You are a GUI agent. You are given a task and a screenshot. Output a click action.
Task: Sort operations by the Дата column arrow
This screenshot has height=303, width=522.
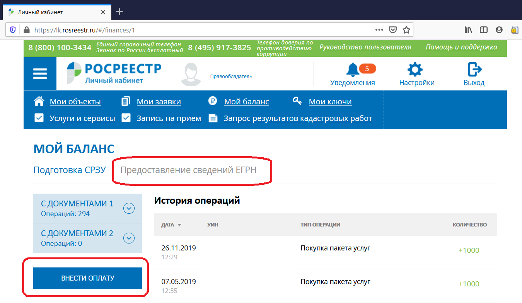179,225
